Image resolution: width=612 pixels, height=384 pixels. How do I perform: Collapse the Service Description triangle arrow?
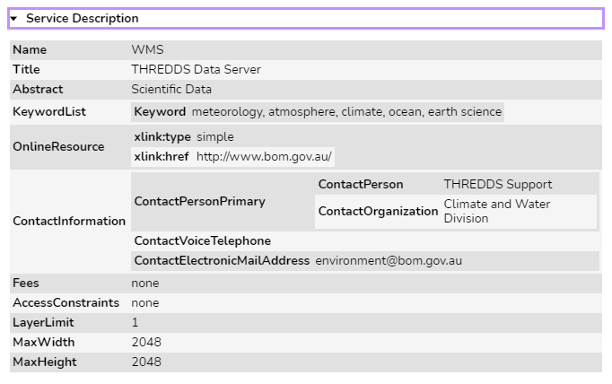tap(14, 18)
